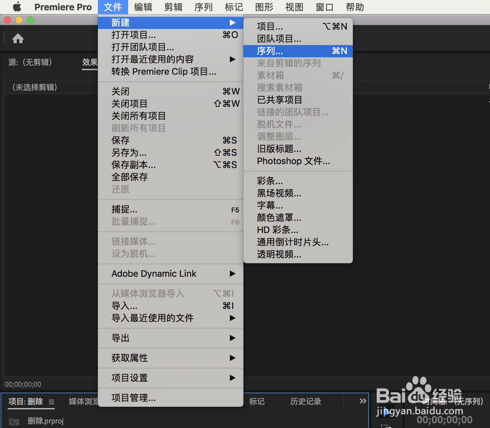Image resolution: width=490 pixels, height=428 pixels.
Task: Choose 保存副本... menu item
Action: [171, 165]
